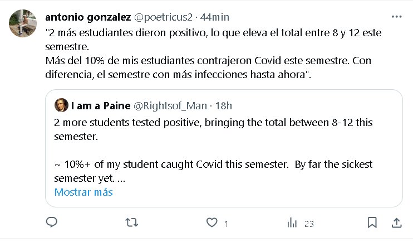Click the I am a Paine avatar

(61, 105)
